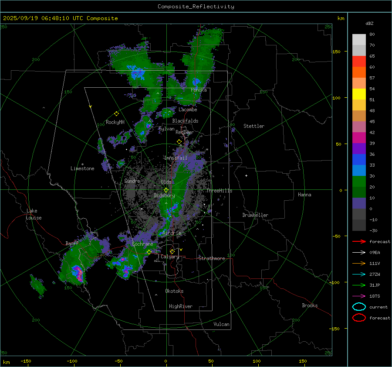The height and width of the screenshot is (367, 392).
Task: Click the cyan current ellipse legend icon
Action: (x=358, y=307)
